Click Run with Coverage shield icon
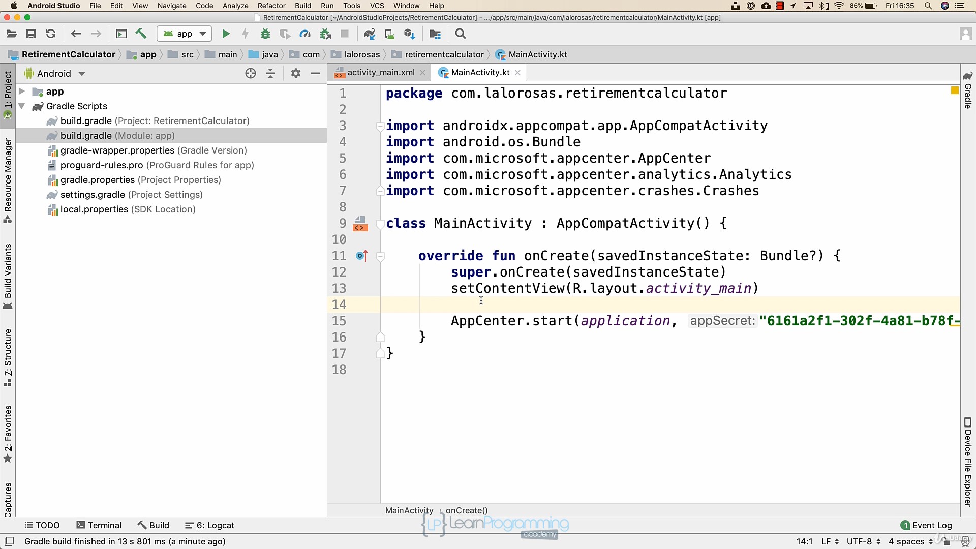Viewport: 976px width, 549px height. (x=285, y=34)
